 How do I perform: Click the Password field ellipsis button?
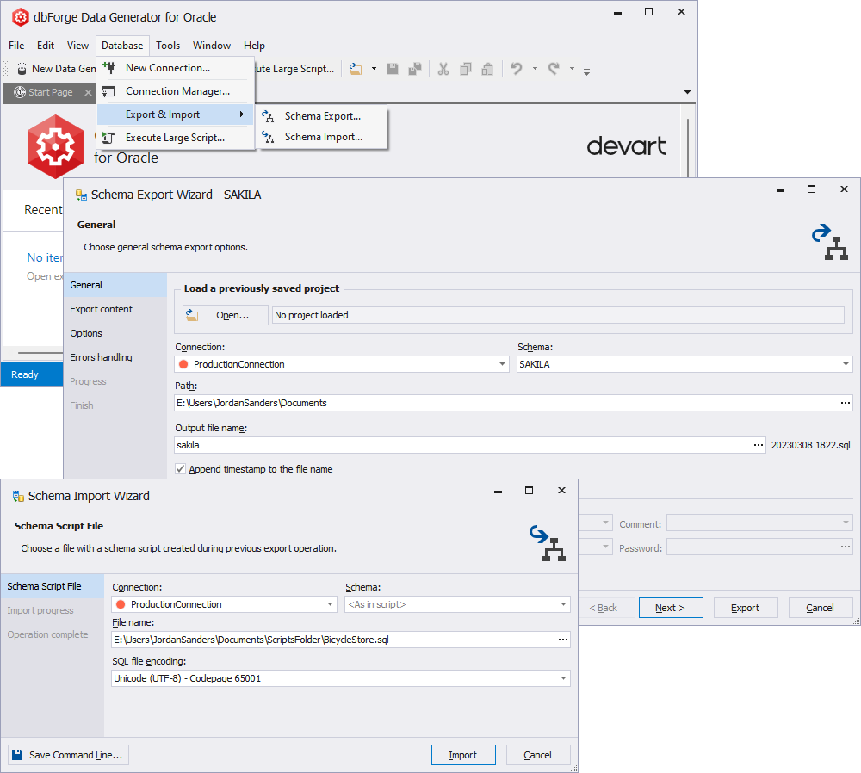(846, 547)
